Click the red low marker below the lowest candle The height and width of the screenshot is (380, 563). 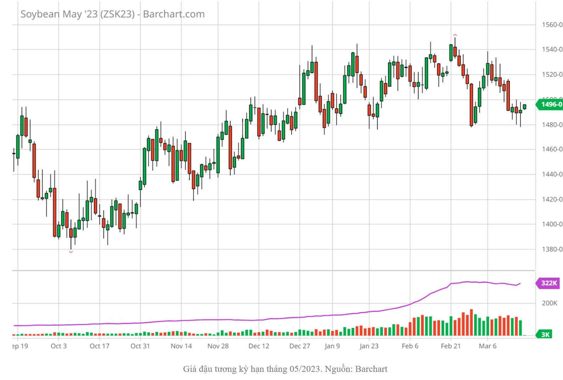click(71, 252)
